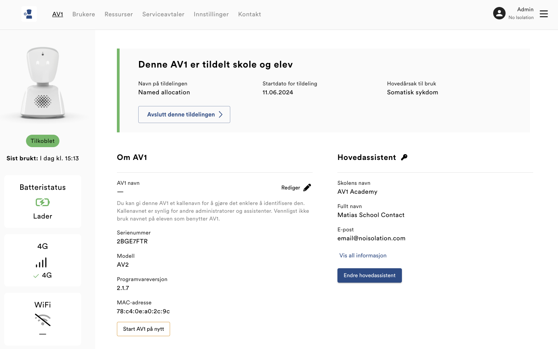Open the Serviceavtaler tab

pyautogui.click(x=163, y=14)
